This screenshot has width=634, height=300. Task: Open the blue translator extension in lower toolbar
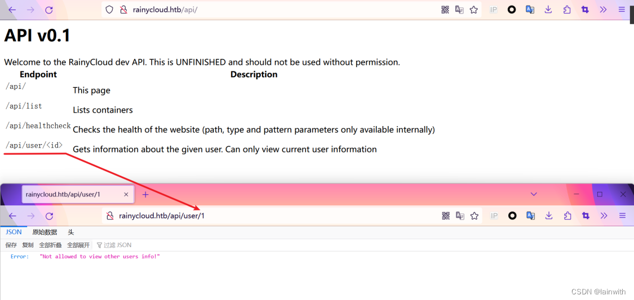pyautogui.click(x=530, y=216)
